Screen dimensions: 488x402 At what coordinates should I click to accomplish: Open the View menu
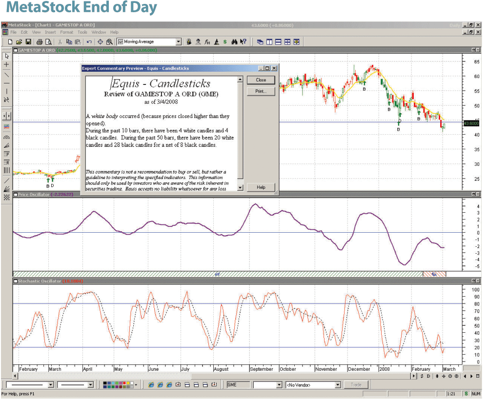point(36,32)
